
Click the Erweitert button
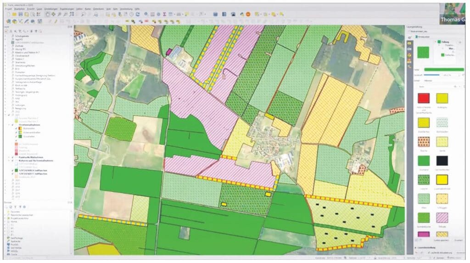(459, 240)
